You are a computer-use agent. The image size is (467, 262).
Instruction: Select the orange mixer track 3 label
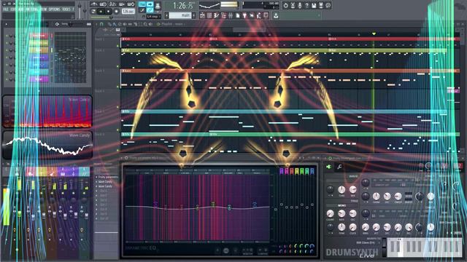[x=52, y=172]
